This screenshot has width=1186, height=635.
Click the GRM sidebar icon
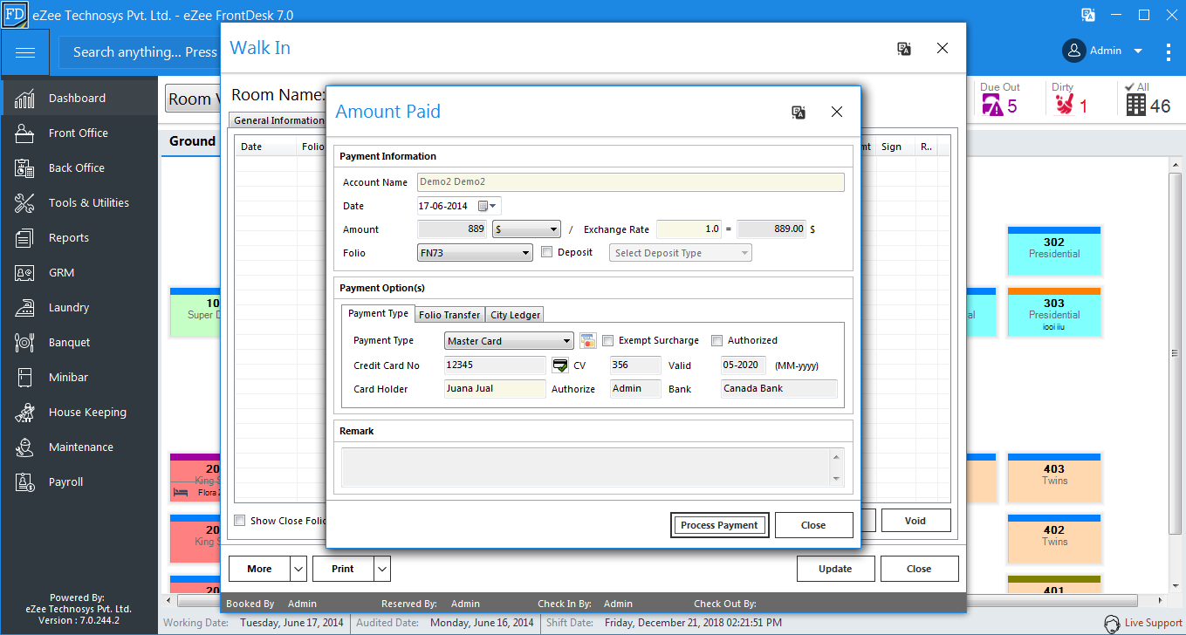[24, 272]
